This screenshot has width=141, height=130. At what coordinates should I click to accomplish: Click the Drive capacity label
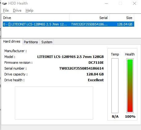16,74
